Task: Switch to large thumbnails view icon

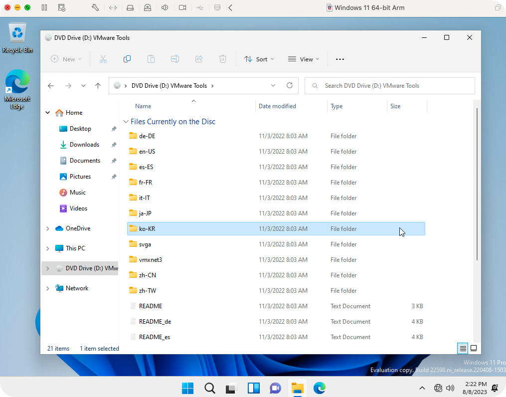Action: [x=474, y=348]
